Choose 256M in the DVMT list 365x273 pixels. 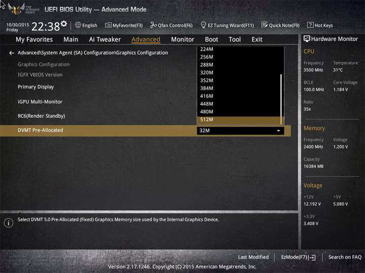point(239,57)
